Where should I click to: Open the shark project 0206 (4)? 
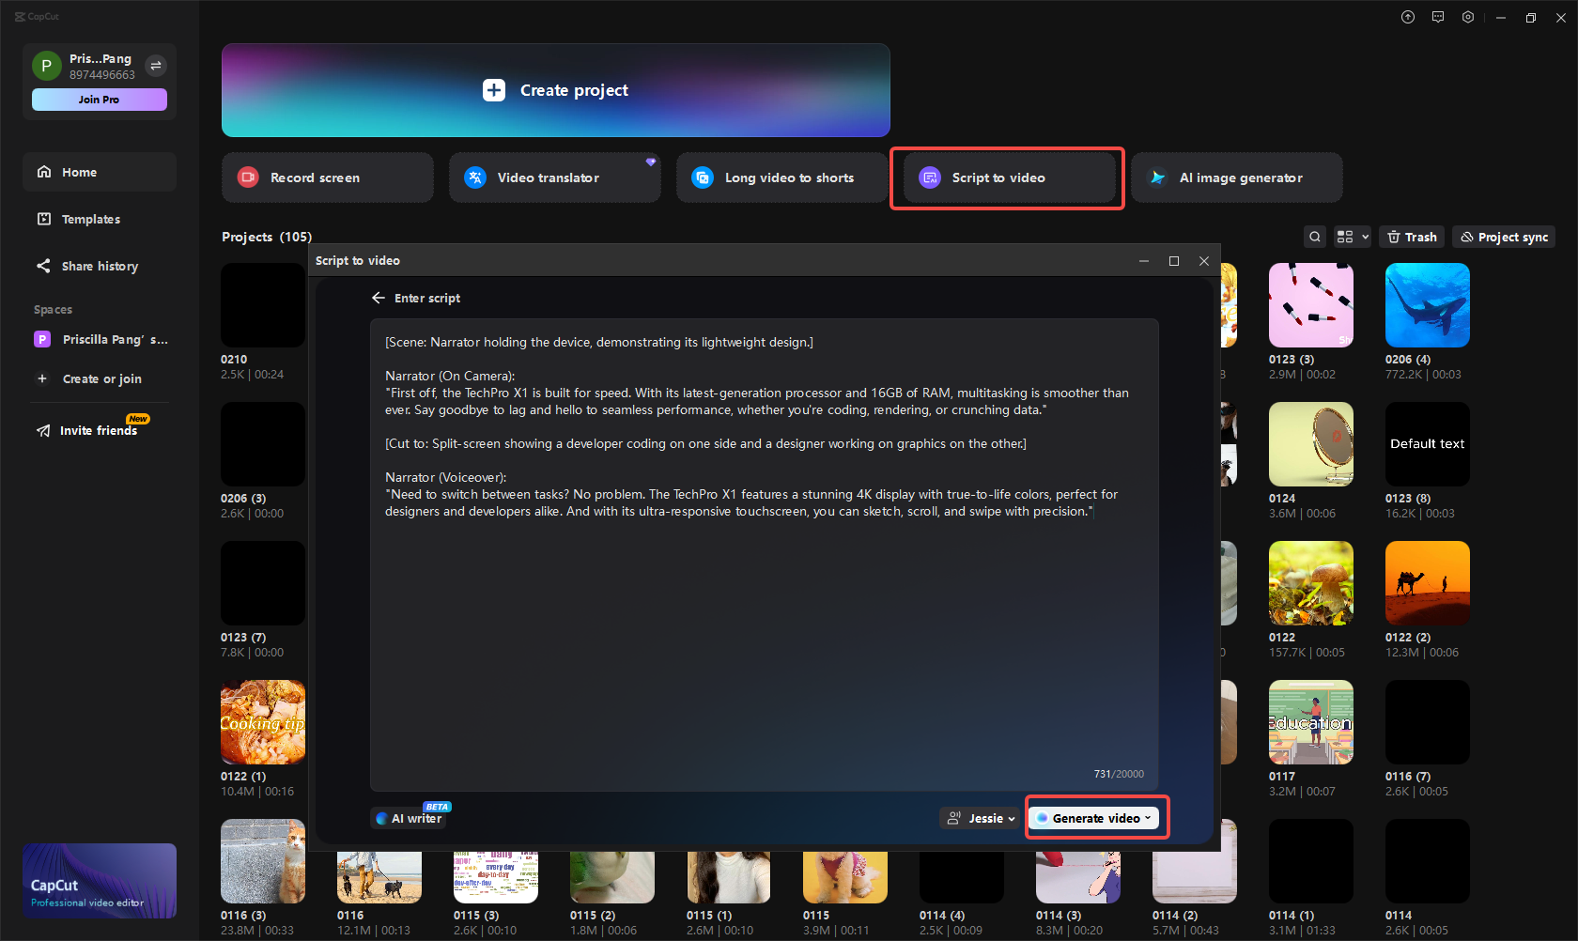tap(1428, 305)
